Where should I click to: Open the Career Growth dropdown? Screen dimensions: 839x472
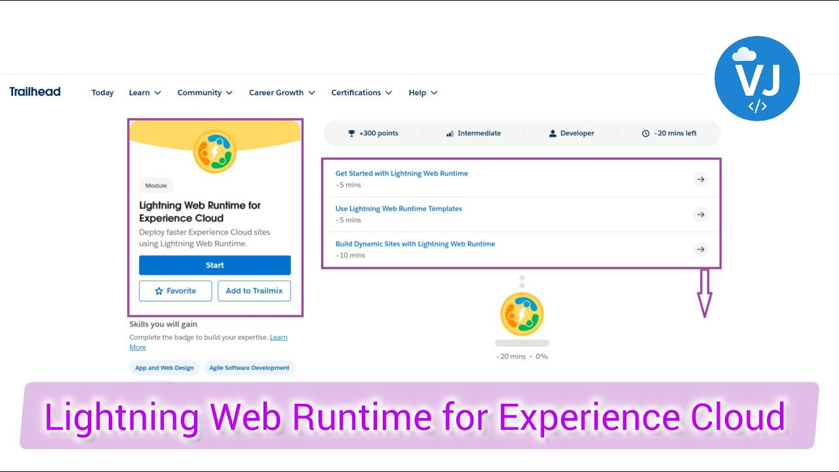click(282, 93)
